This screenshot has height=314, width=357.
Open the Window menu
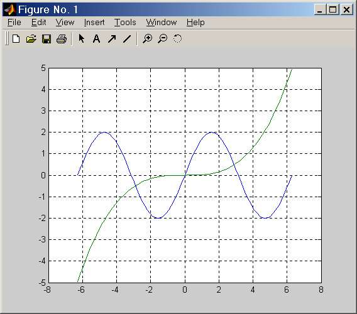tap(161, 23)
